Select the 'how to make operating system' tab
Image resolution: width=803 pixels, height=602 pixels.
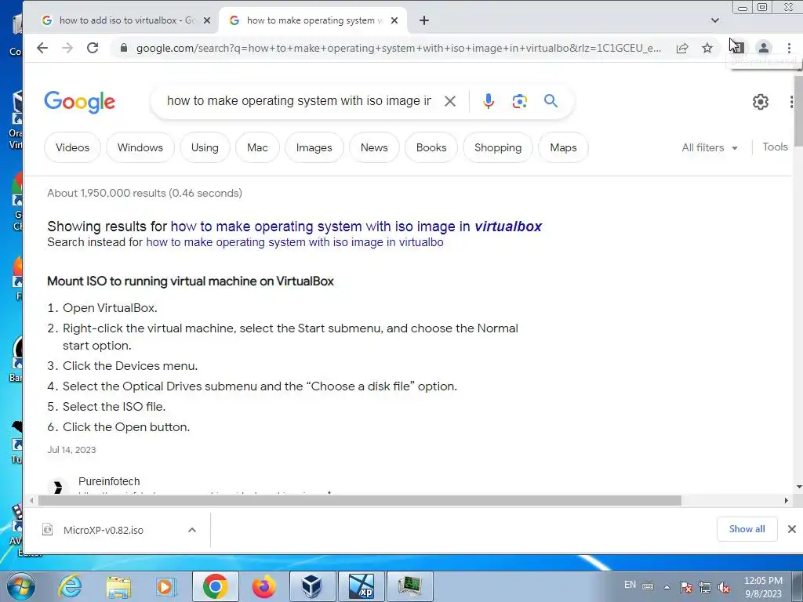(x=312, y=20)
